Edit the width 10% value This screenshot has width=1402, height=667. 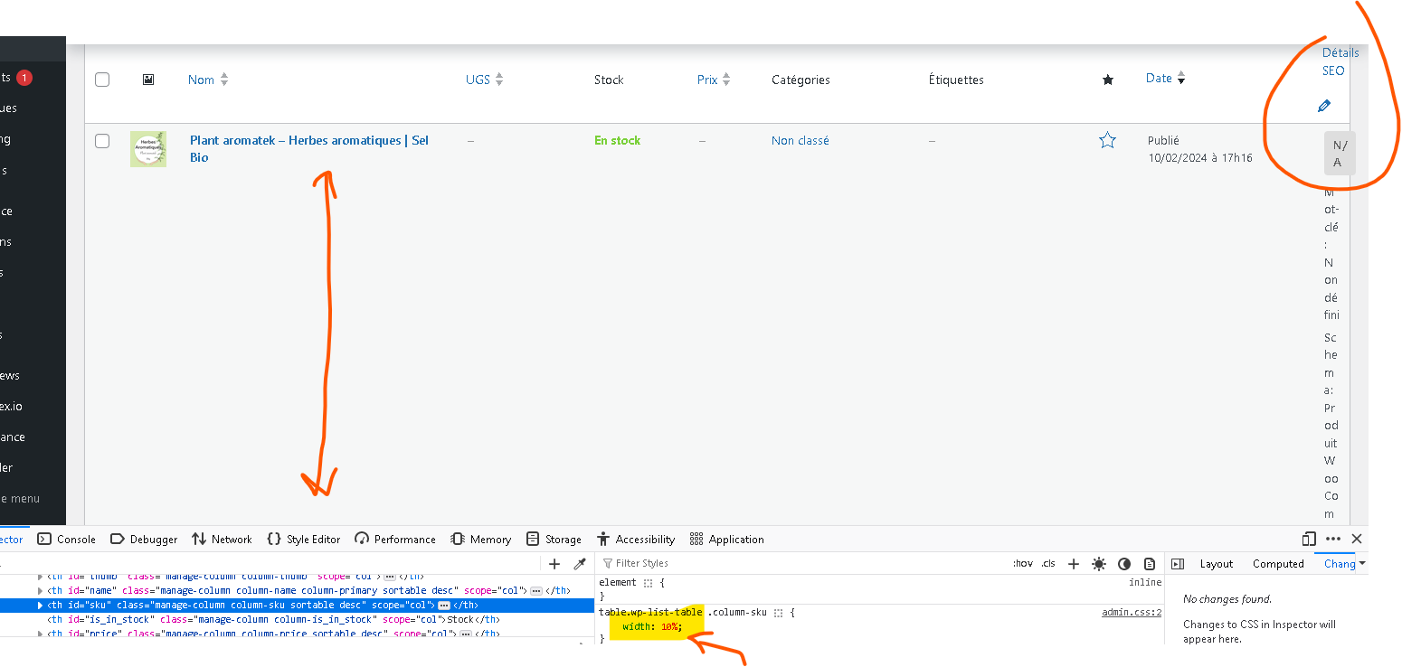pyautogui.click(x=669, y=627)
